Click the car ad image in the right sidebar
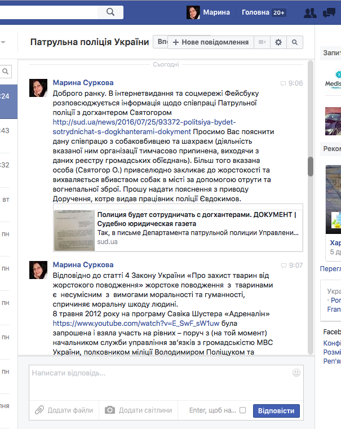This screenshot has height=429, width=341. [333, 121]
